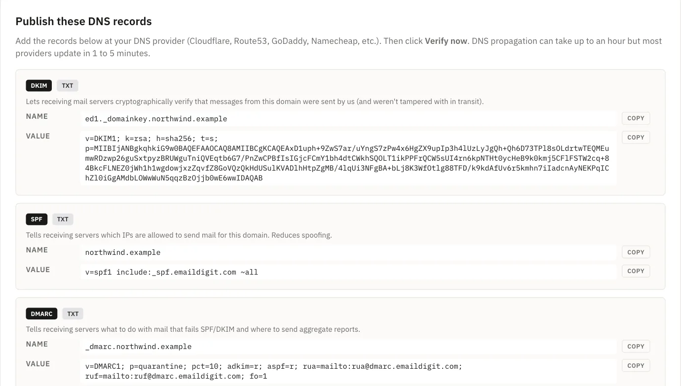Click the DMARC record badge
Screen dimensions: 681x386
coord(42,314)
